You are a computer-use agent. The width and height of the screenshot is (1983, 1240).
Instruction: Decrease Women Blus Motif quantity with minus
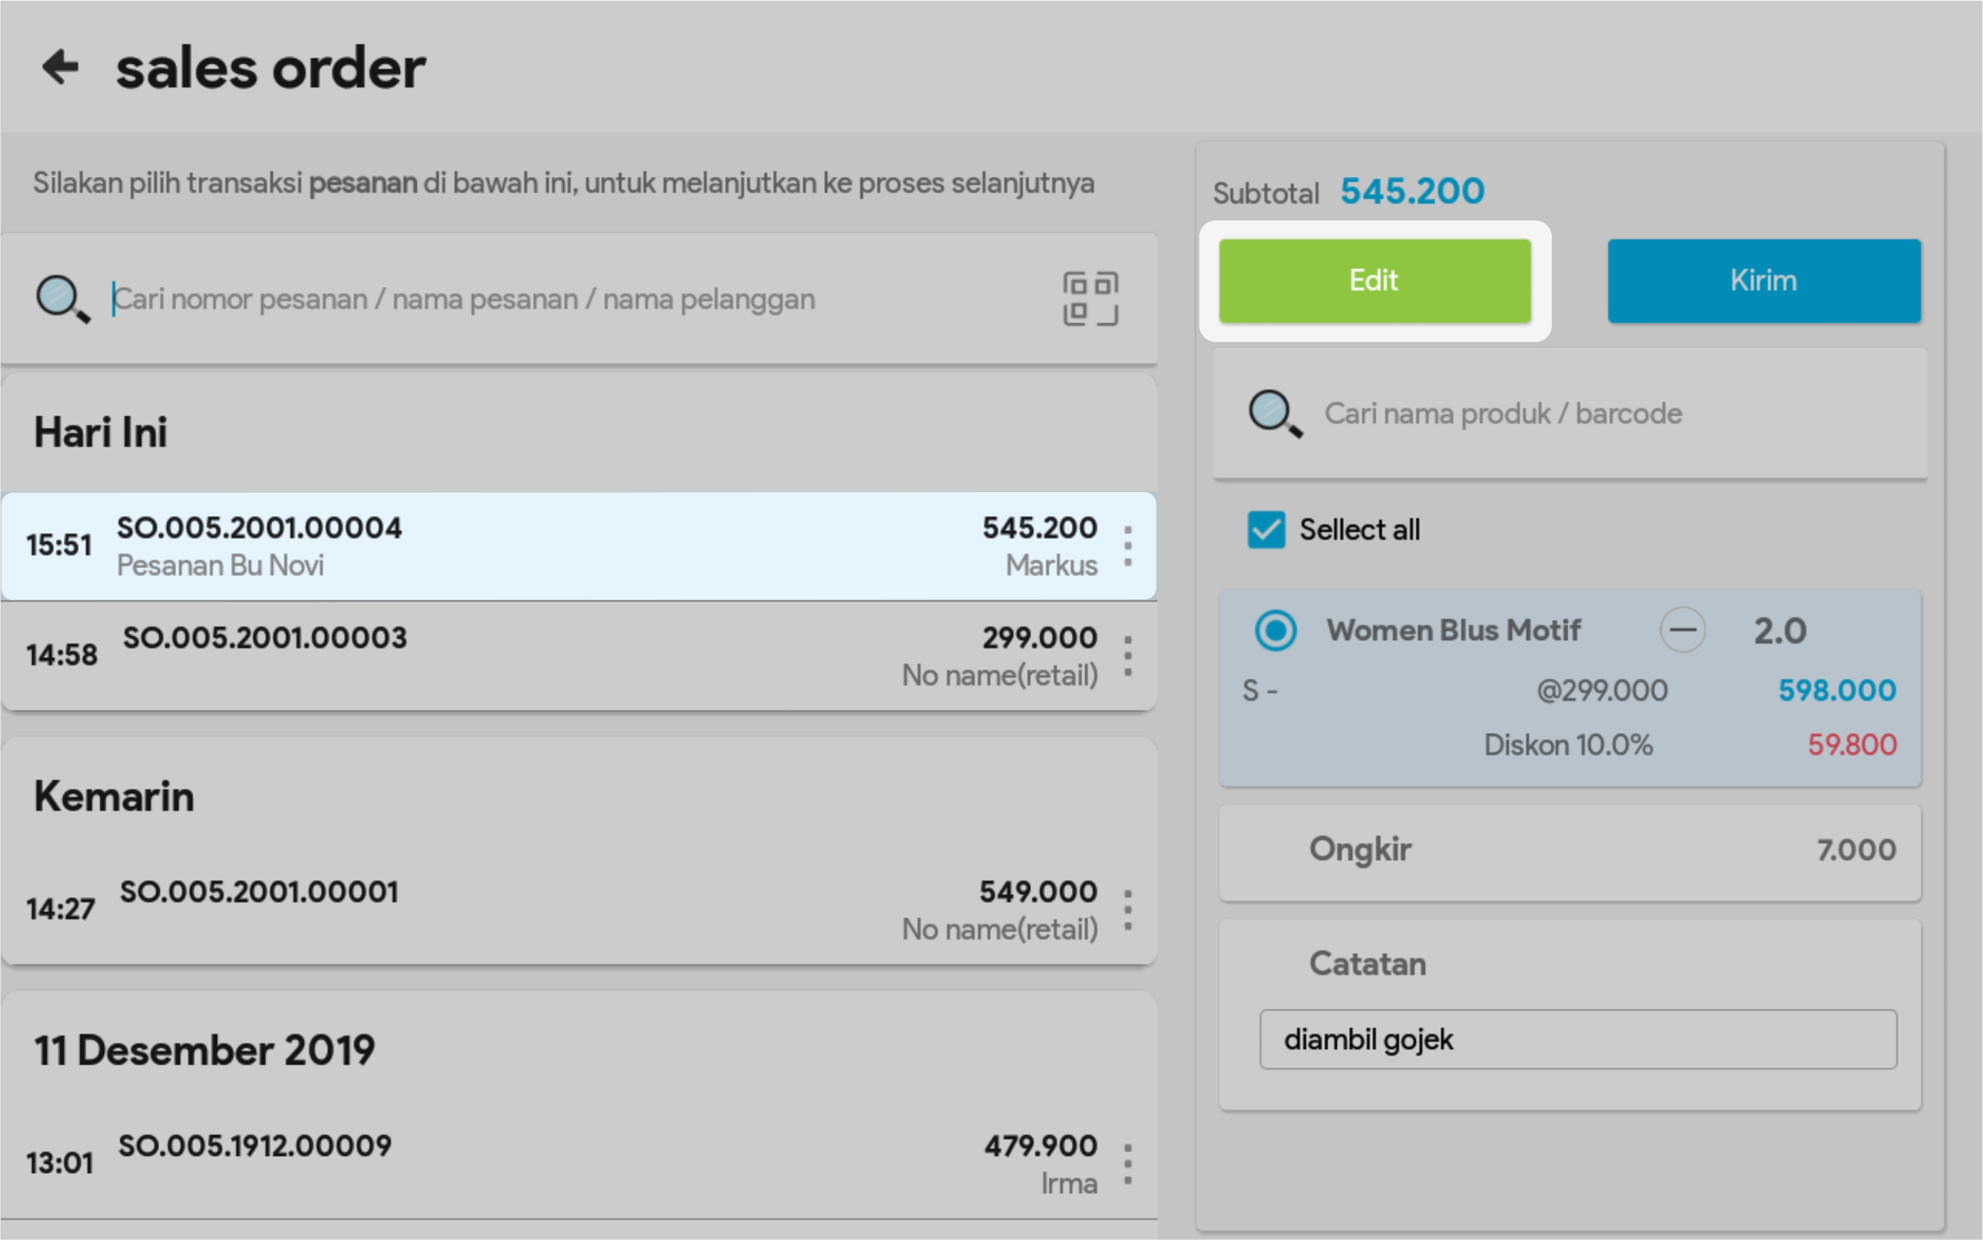(1682, 630)
